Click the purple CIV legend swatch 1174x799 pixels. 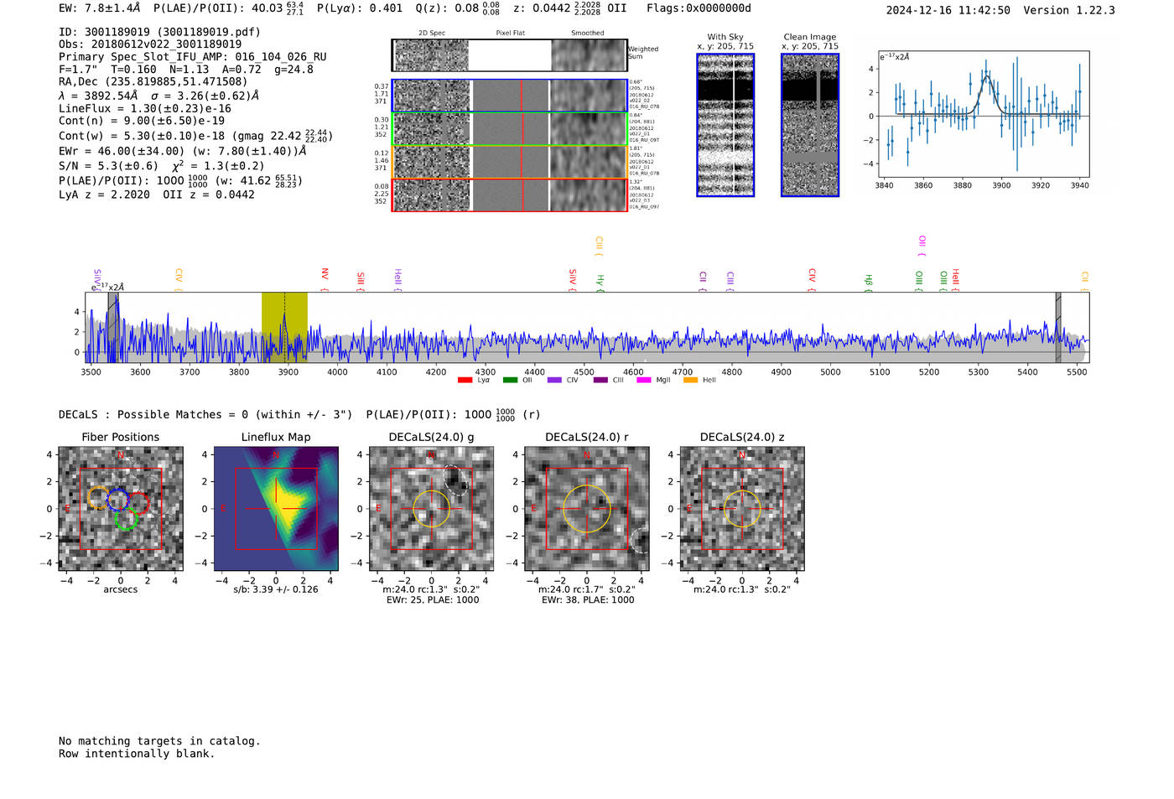(555, 380)
